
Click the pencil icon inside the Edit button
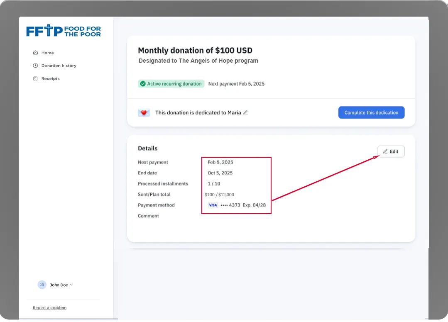(385, 151)
